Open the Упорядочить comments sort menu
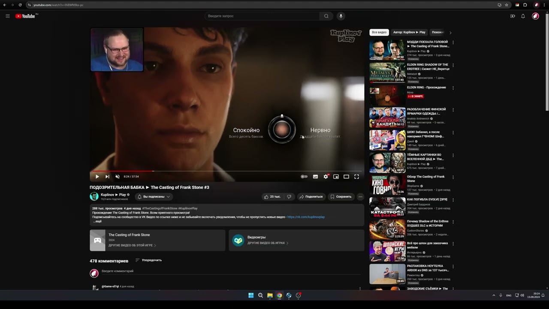 pyautogui.click(x=148, y=260)
